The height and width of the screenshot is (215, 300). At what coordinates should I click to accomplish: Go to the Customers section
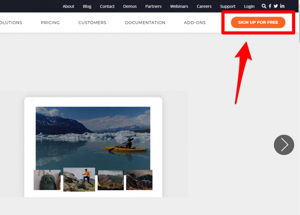(x=92, y=23)
